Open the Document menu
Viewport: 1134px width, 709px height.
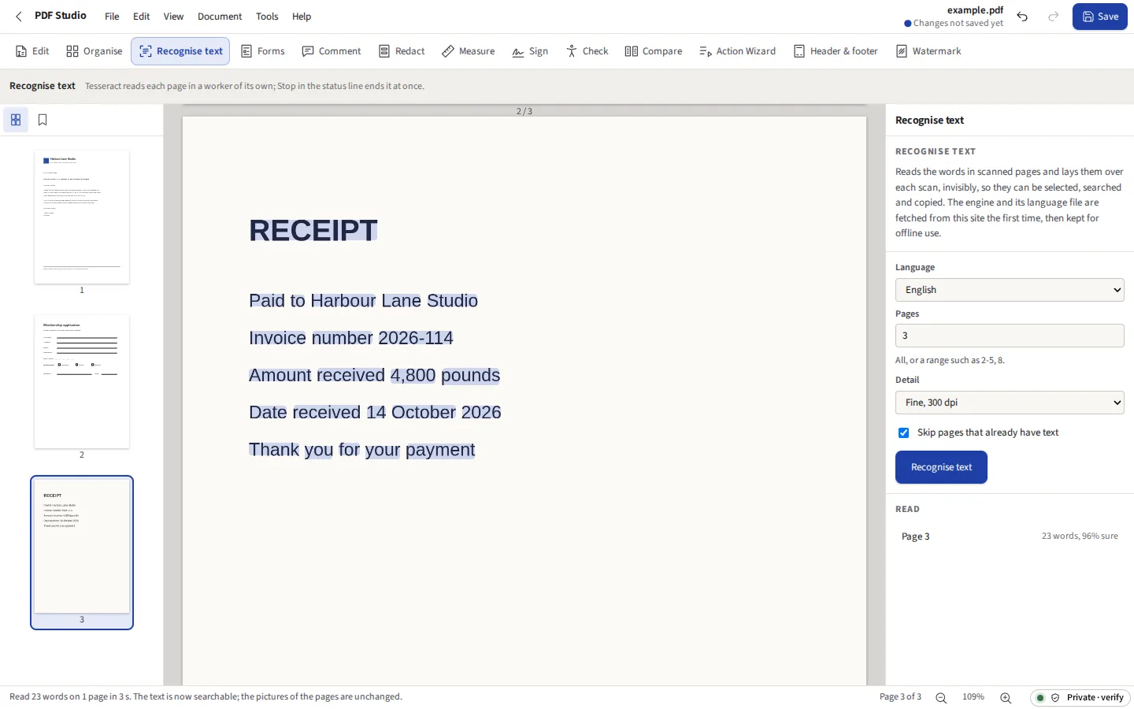click(220, 17)
